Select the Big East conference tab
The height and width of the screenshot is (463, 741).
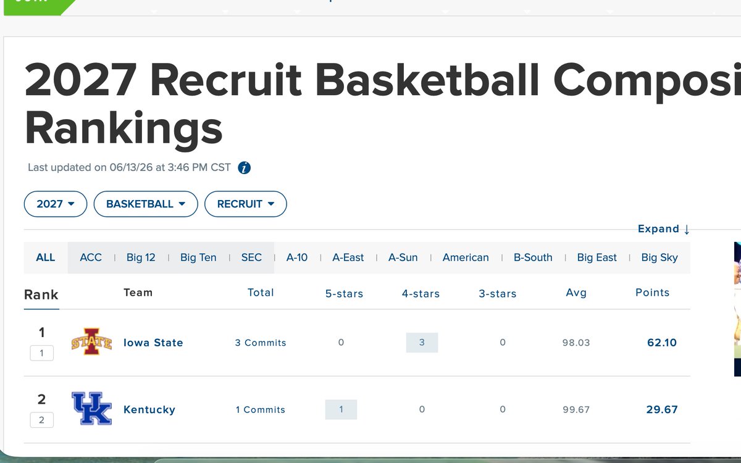(597, 257)
